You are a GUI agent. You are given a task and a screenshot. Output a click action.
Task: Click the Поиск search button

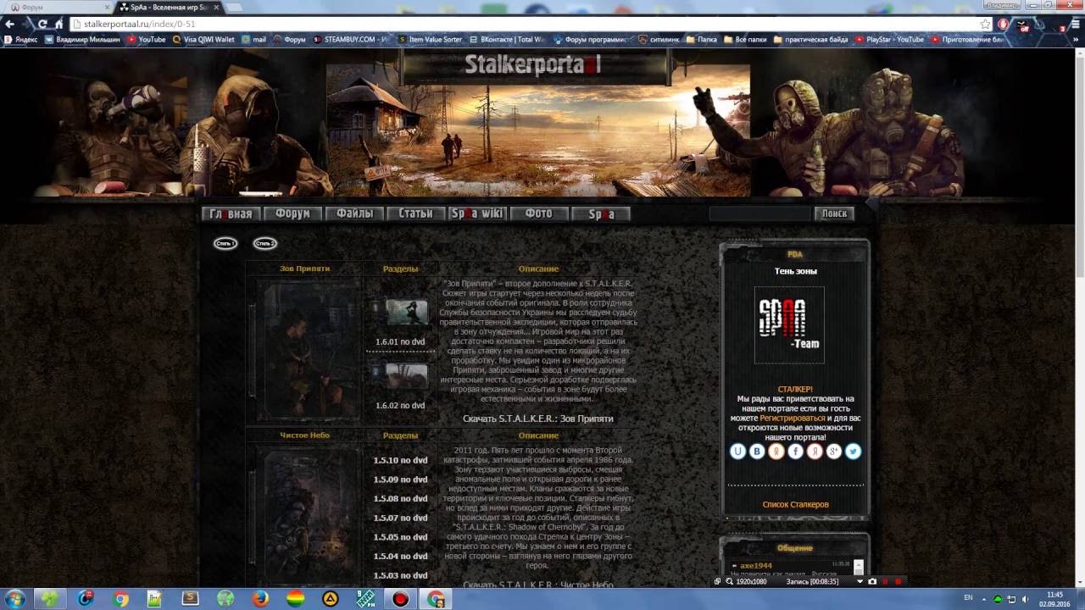(834, 213)
